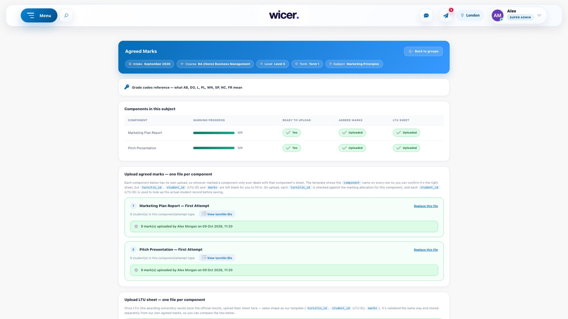Open the paper plane notifications icon
Viewport: 568px width, 319px height.
(446, 16)
